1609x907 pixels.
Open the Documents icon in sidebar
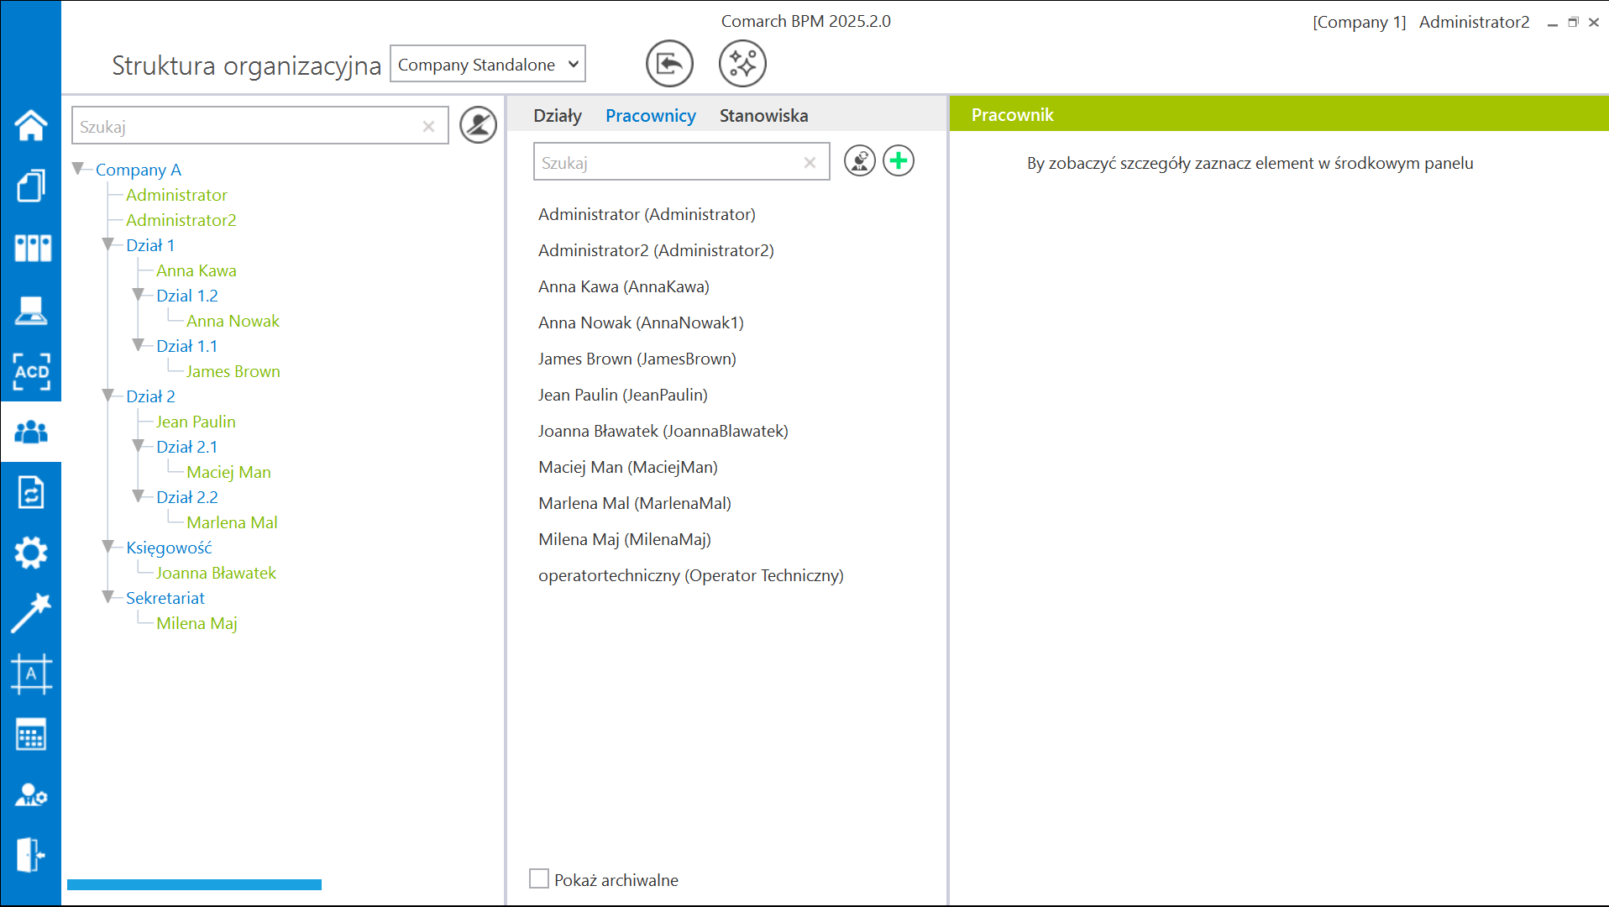click(31, 186)
